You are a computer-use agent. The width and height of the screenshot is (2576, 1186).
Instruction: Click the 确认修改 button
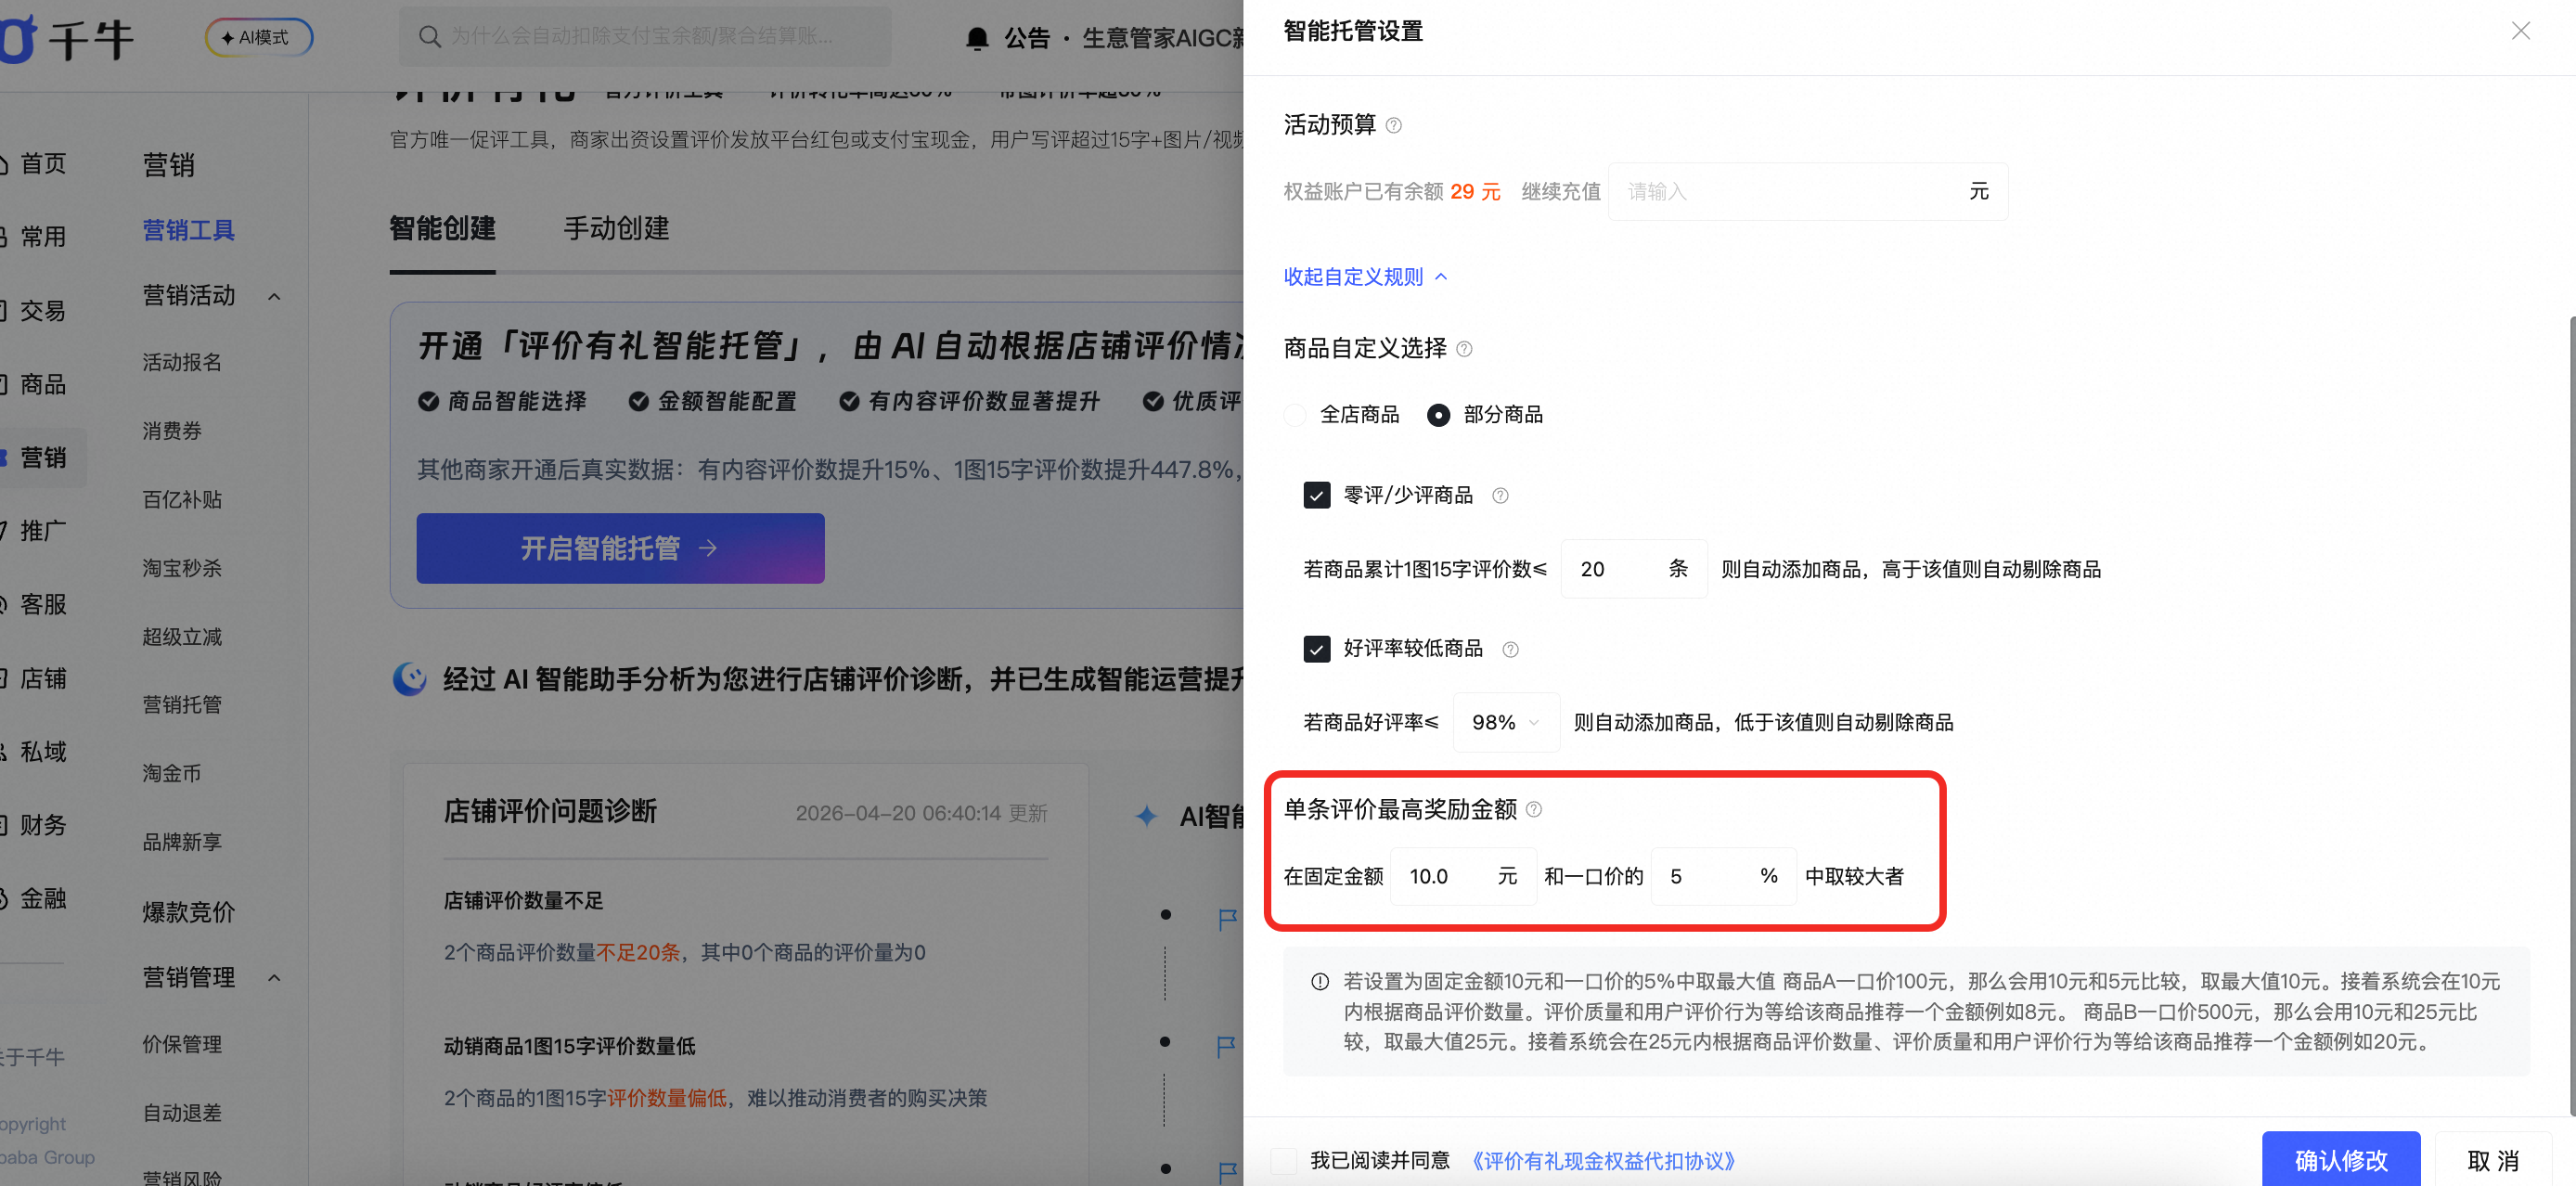[2340, 1160]
